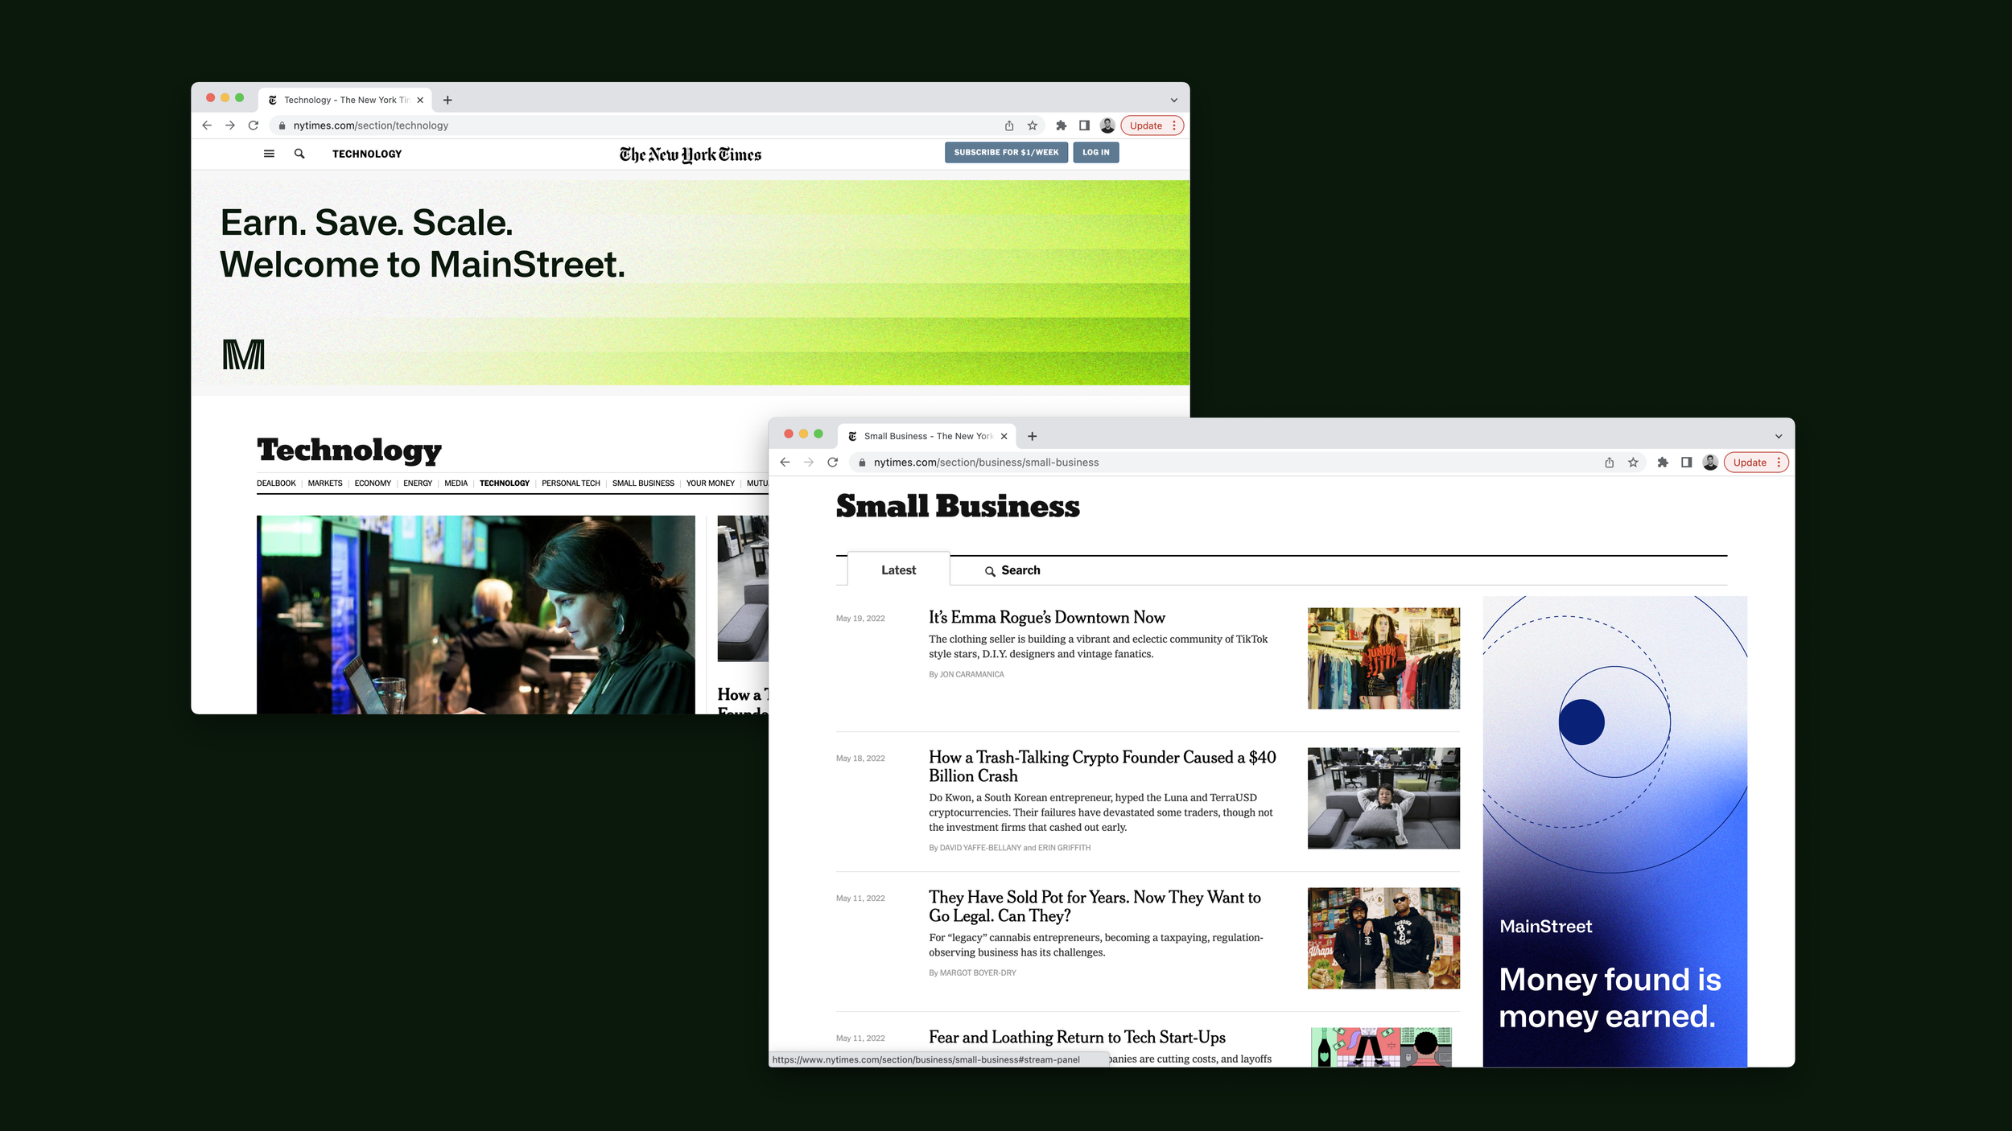This screenshot has height=1131, width=2012.
Task: Select the DealBook section nav item
Action: [x=276, y=483]
